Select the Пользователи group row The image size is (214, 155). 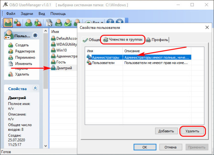coord(106,62)
